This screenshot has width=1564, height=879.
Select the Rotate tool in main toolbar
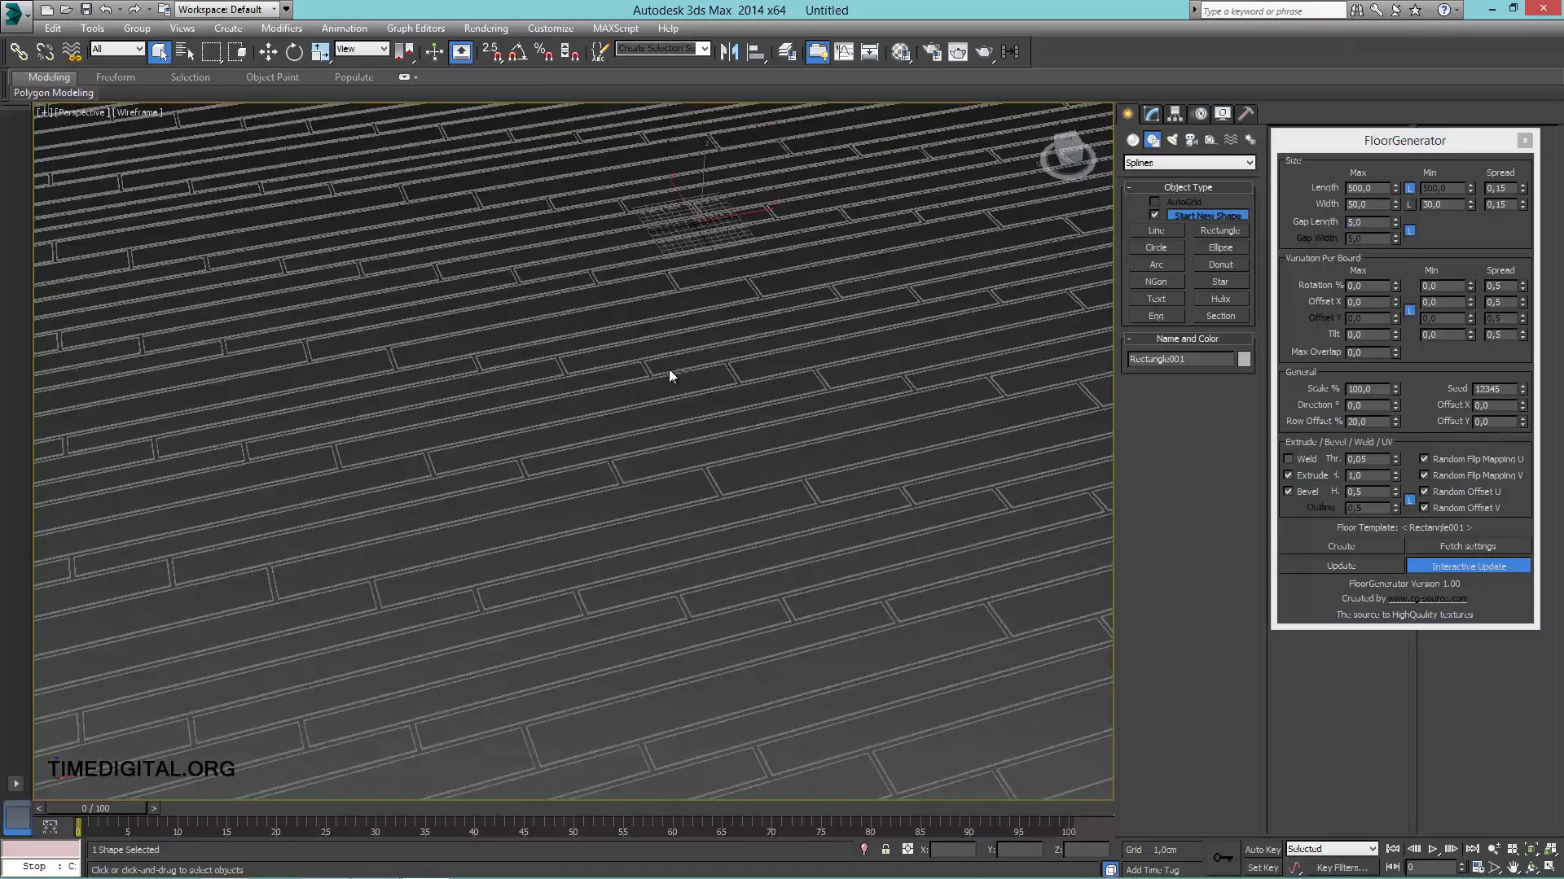point(294,52)
